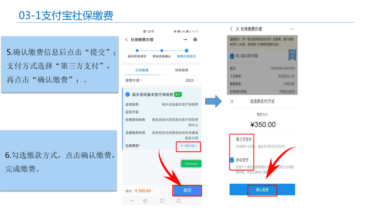
Task: Click 灵活就业人员 person category value
Action: tap(286, 76)
